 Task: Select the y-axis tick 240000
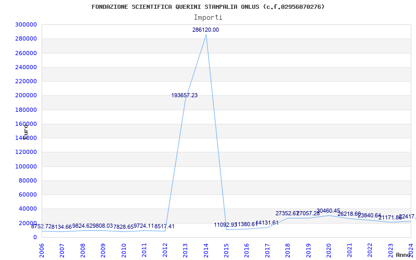26,68
